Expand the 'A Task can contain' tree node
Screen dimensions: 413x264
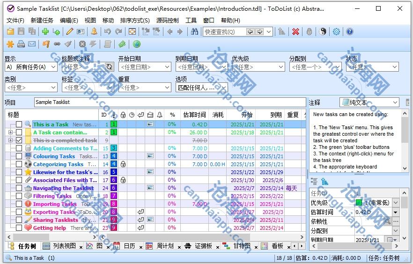[x=10, y=132]
